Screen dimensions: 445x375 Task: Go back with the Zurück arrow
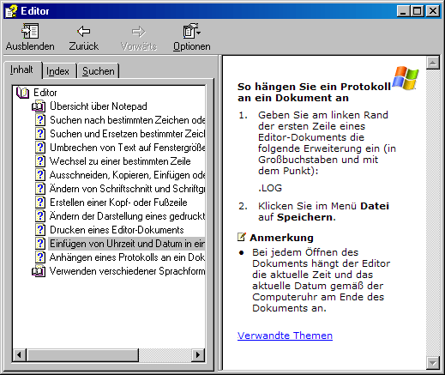[x=84, y=31]
